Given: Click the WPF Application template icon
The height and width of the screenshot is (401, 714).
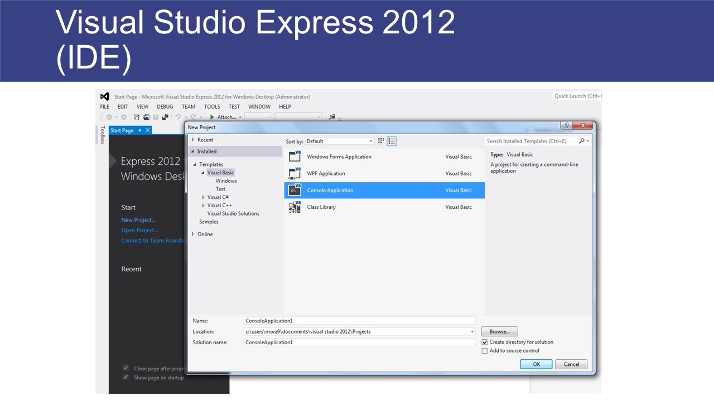Looking at the screenshot, I should coord(295,173).
